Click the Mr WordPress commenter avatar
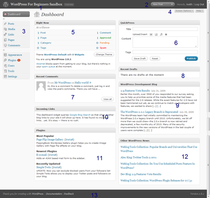This screenshot has height=198, width=210. pyautogui.click(x=41, y=86)
